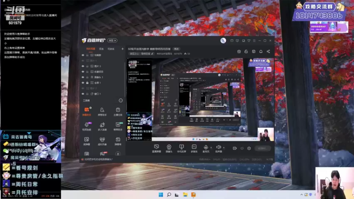Collapse the 工具箱 toolbox panel

120,100
